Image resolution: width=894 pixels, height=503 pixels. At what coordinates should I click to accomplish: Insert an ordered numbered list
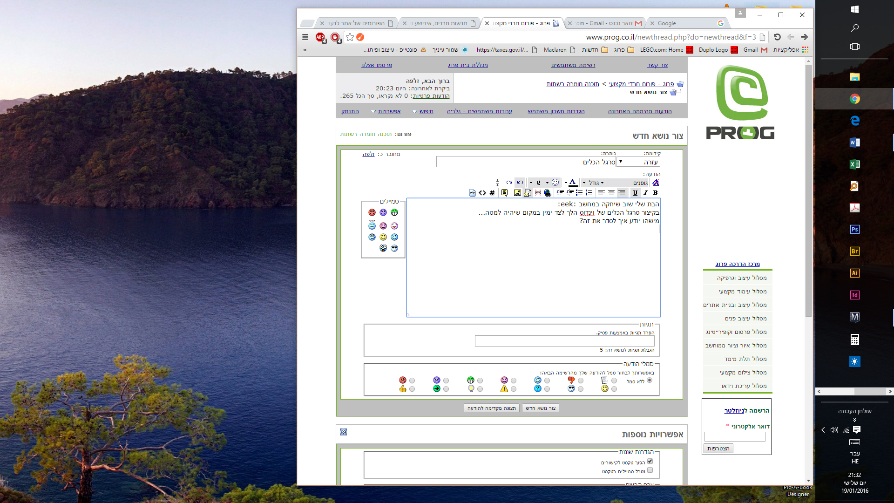point(589,193)
